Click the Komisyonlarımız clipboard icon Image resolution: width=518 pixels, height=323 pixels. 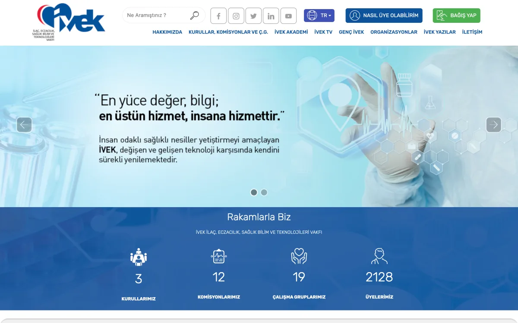(219, 256)
